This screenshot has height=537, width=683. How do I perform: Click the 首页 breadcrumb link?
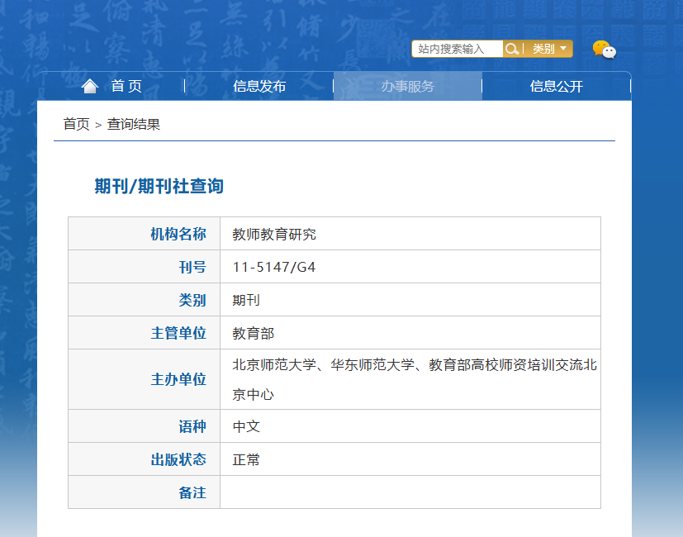76,124
